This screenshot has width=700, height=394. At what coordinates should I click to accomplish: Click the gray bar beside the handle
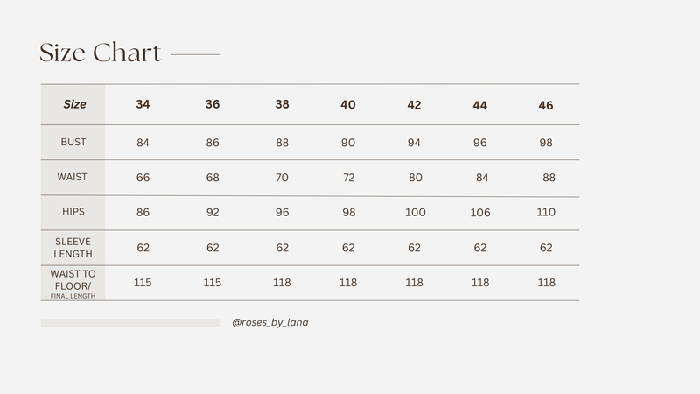pyautogui.click(x=130, y=323)
